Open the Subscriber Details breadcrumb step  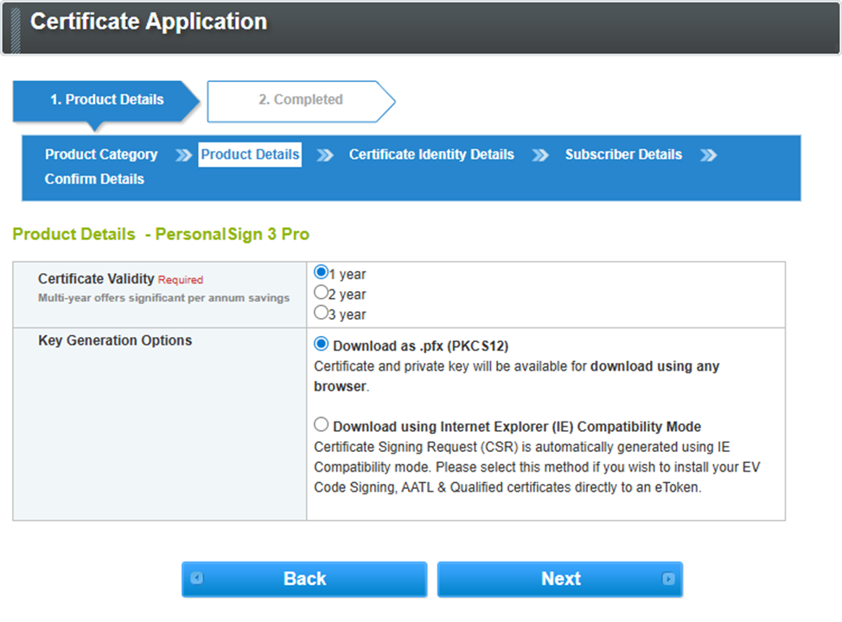(623, 155)
